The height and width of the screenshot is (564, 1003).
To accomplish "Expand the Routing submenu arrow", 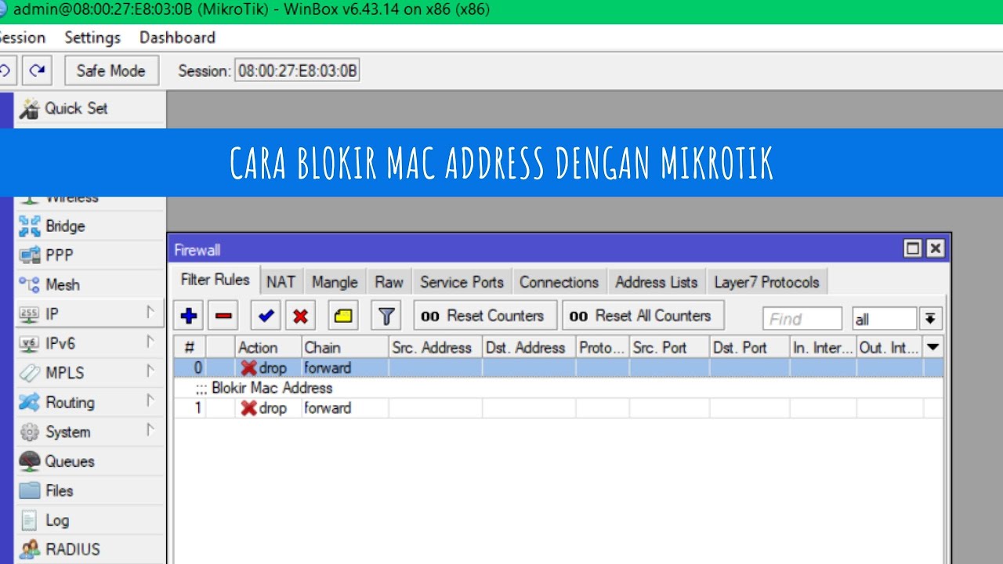I will point(150,401).
